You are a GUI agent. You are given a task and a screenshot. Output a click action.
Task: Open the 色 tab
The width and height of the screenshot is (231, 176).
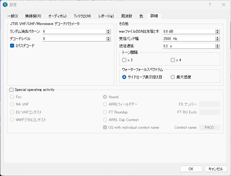click(141, 16)
